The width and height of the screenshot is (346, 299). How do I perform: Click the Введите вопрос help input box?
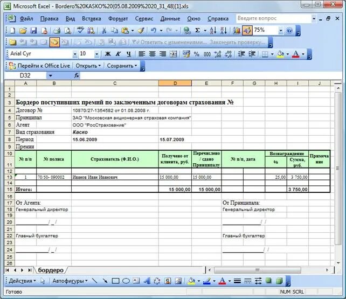273,18
